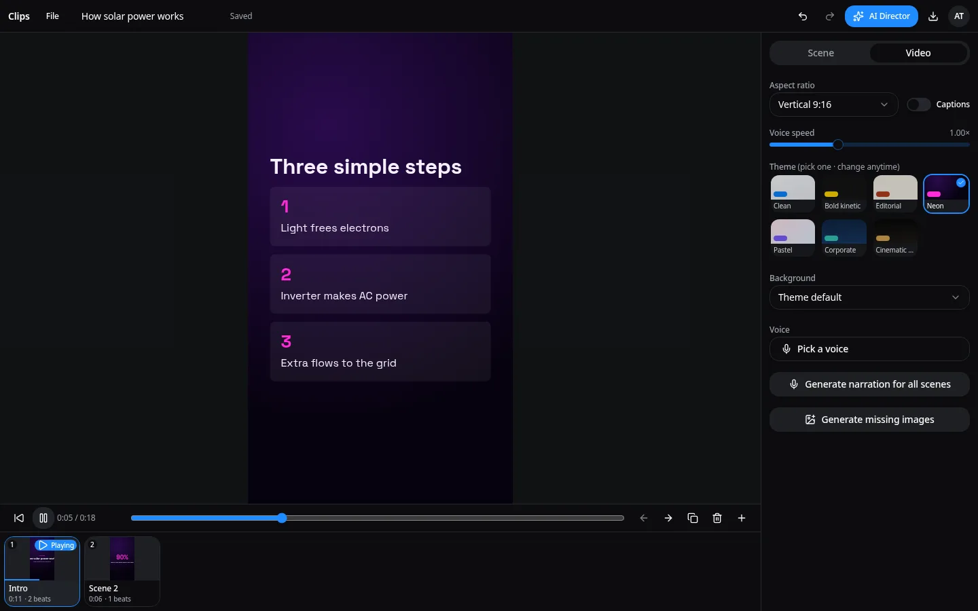Screen dimensions: 978x611
Task: Select the Bold kinetic theme
Action: point(844,193)
